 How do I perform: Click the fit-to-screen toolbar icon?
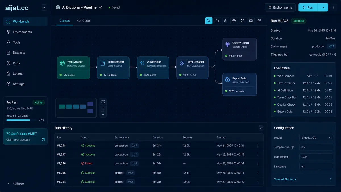243,20
